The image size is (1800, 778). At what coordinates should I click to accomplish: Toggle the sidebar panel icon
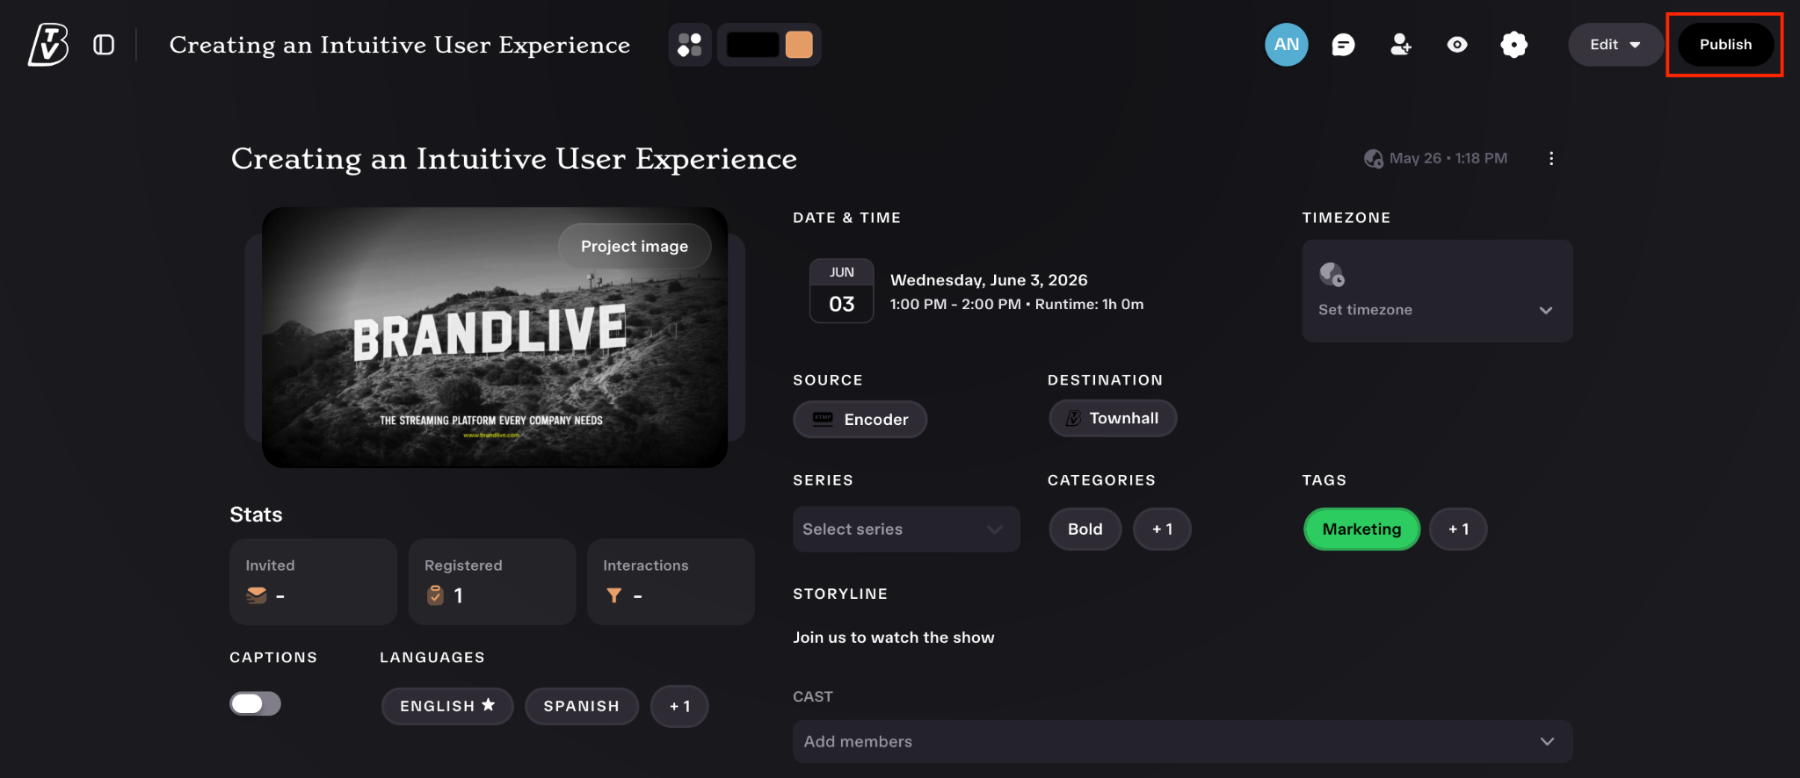[104, 45]
